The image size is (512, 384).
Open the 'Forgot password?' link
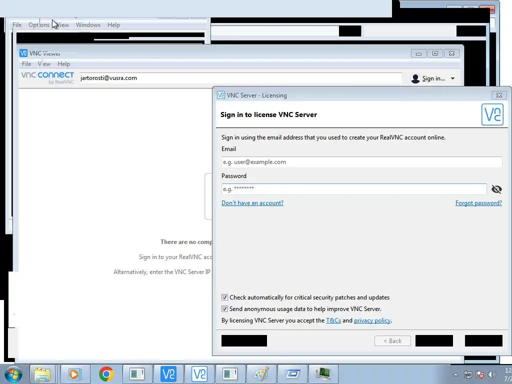tap(478, 203)
